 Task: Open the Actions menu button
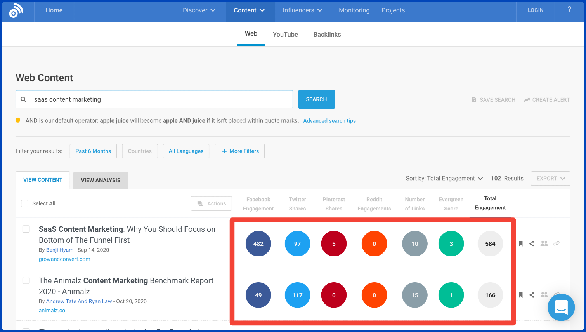coord(211,203)
